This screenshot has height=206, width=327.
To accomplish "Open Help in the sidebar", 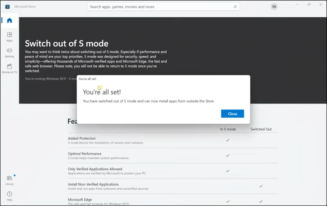I will [9, 196].
